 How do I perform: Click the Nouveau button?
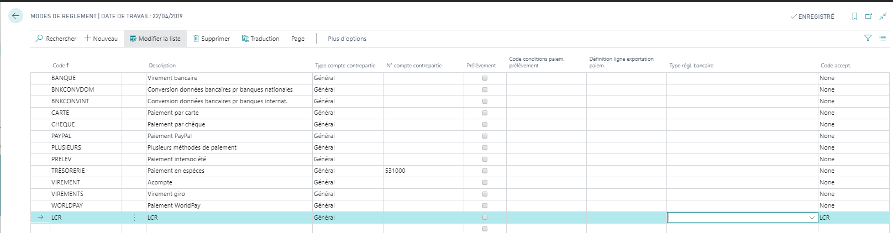[x=101, y=39]
